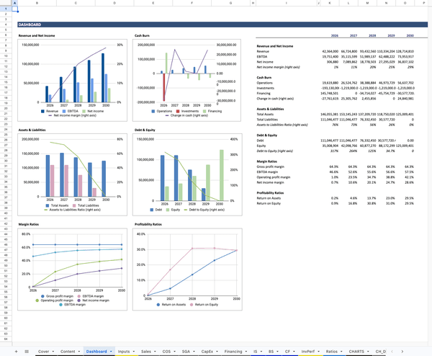The image size is (432, 356).
Task: Switch to the Inputs sheet tab
Action: click(x=124, y=351)
